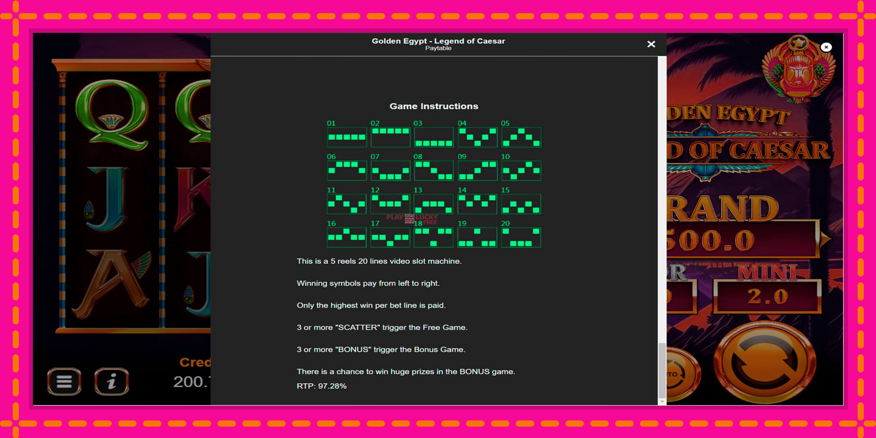Select payline 16 diagram
876x438 pixels.
(x=347, y=237)
